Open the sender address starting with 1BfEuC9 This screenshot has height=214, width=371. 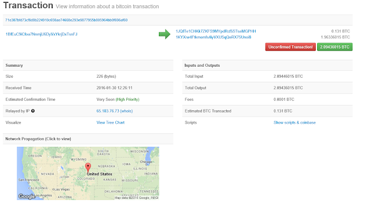[41, 34]
